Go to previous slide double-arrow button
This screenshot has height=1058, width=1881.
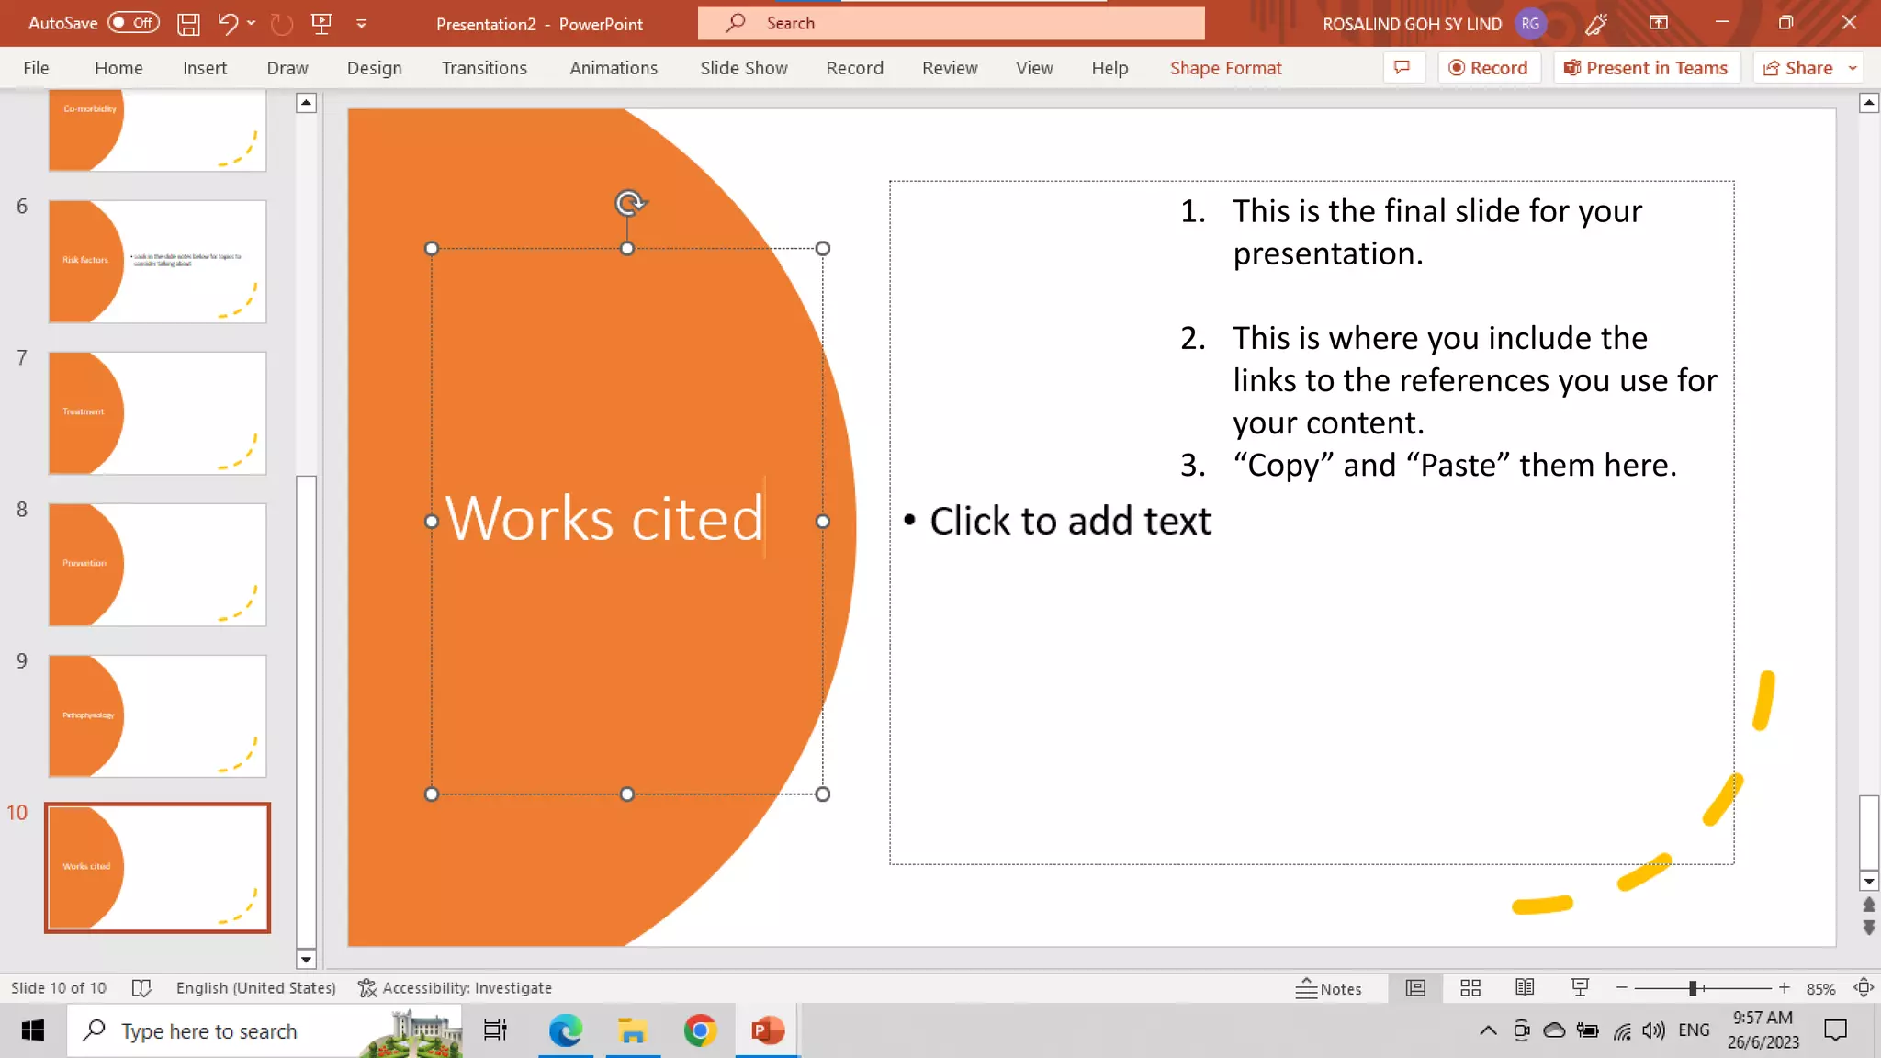tap(1869, 906)
